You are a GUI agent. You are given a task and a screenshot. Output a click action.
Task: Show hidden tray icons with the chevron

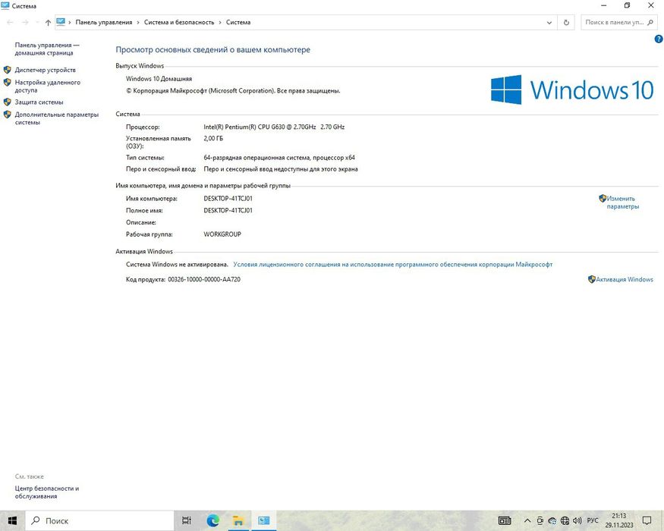click(527, 520)
